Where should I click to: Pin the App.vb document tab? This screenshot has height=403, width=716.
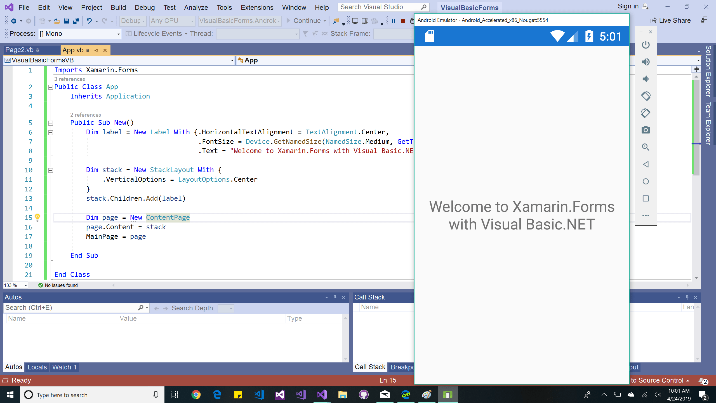pos(96,50)
